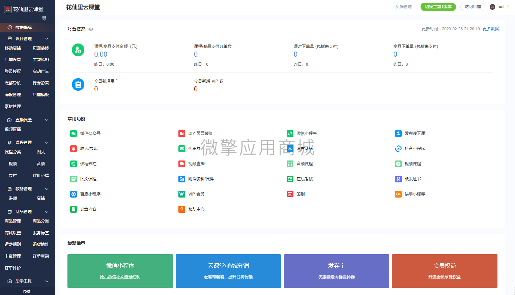This screenshot has height=295, width=515.
Task: Open 评价心得 in the sidebar
Action: pos(41,176)
